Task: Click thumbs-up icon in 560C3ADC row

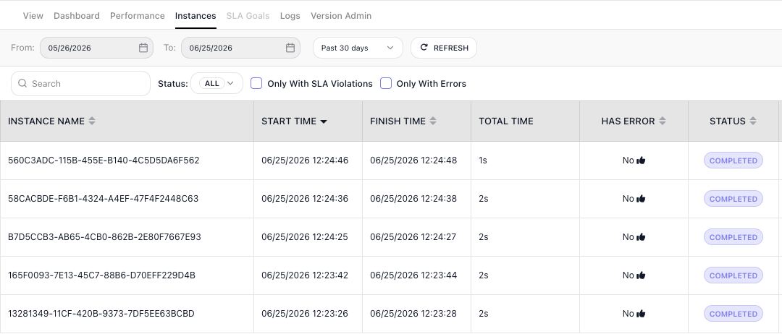Action: tap(641, 160)
